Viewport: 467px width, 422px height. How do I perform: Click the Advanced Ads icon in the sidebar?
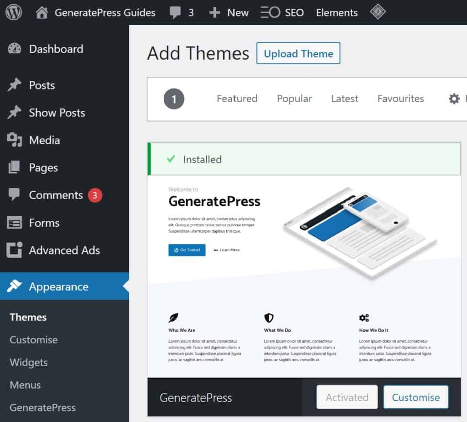coord(13,250)
